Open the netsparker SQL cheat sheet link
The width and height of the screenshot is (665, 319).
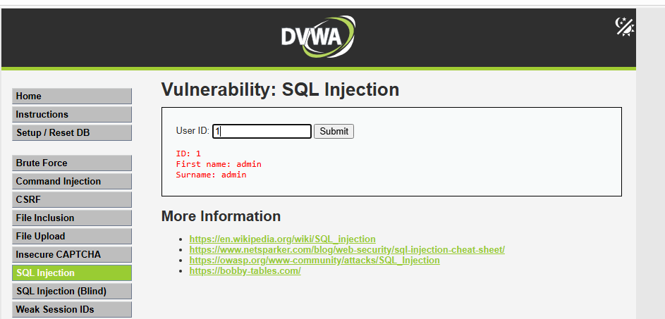[347, 249]
